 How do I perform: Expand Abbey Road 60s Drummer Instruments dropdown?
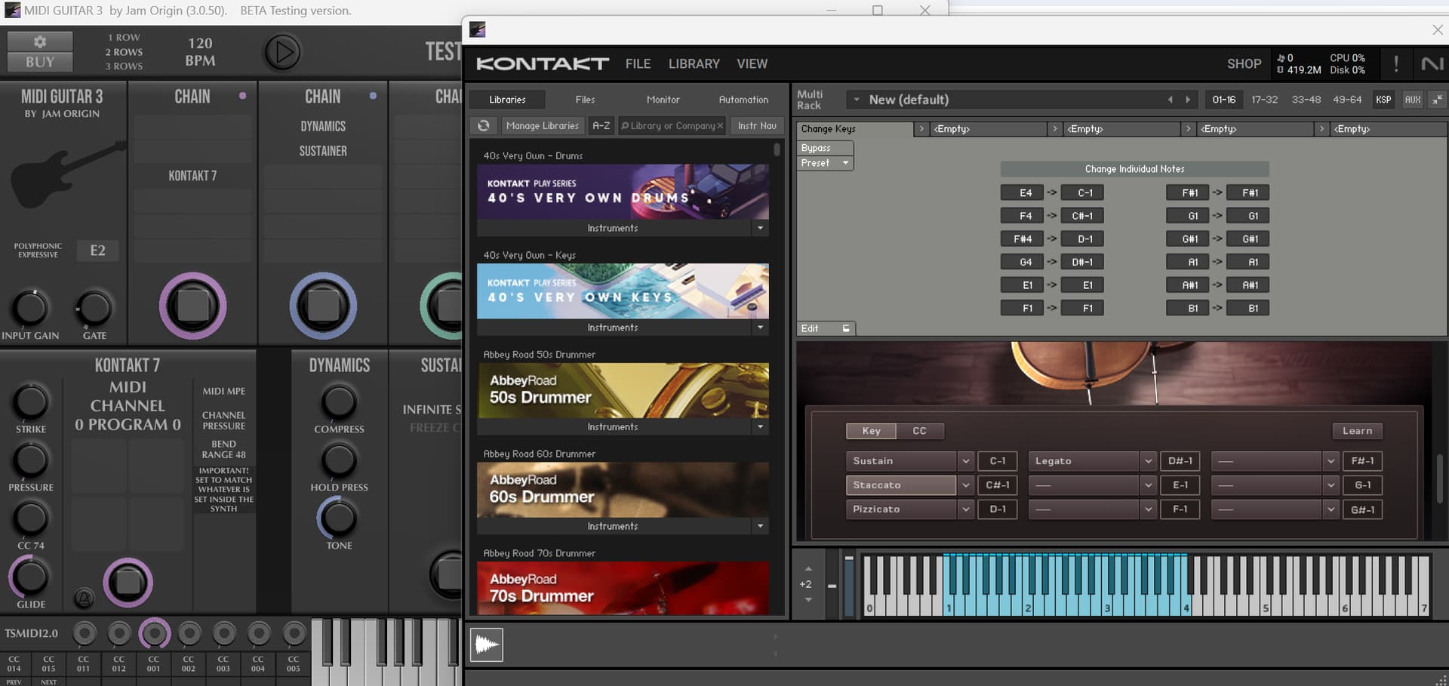760,526
